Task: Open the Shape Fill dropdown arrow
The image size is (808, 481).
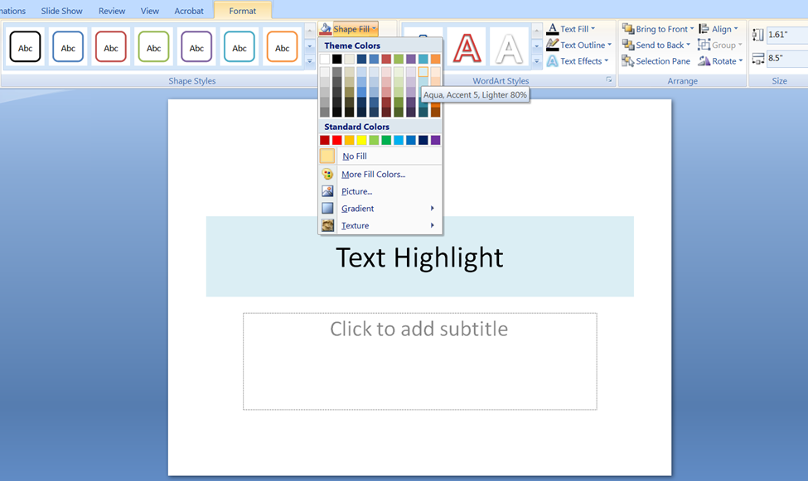Action: [x=372, y=27]
